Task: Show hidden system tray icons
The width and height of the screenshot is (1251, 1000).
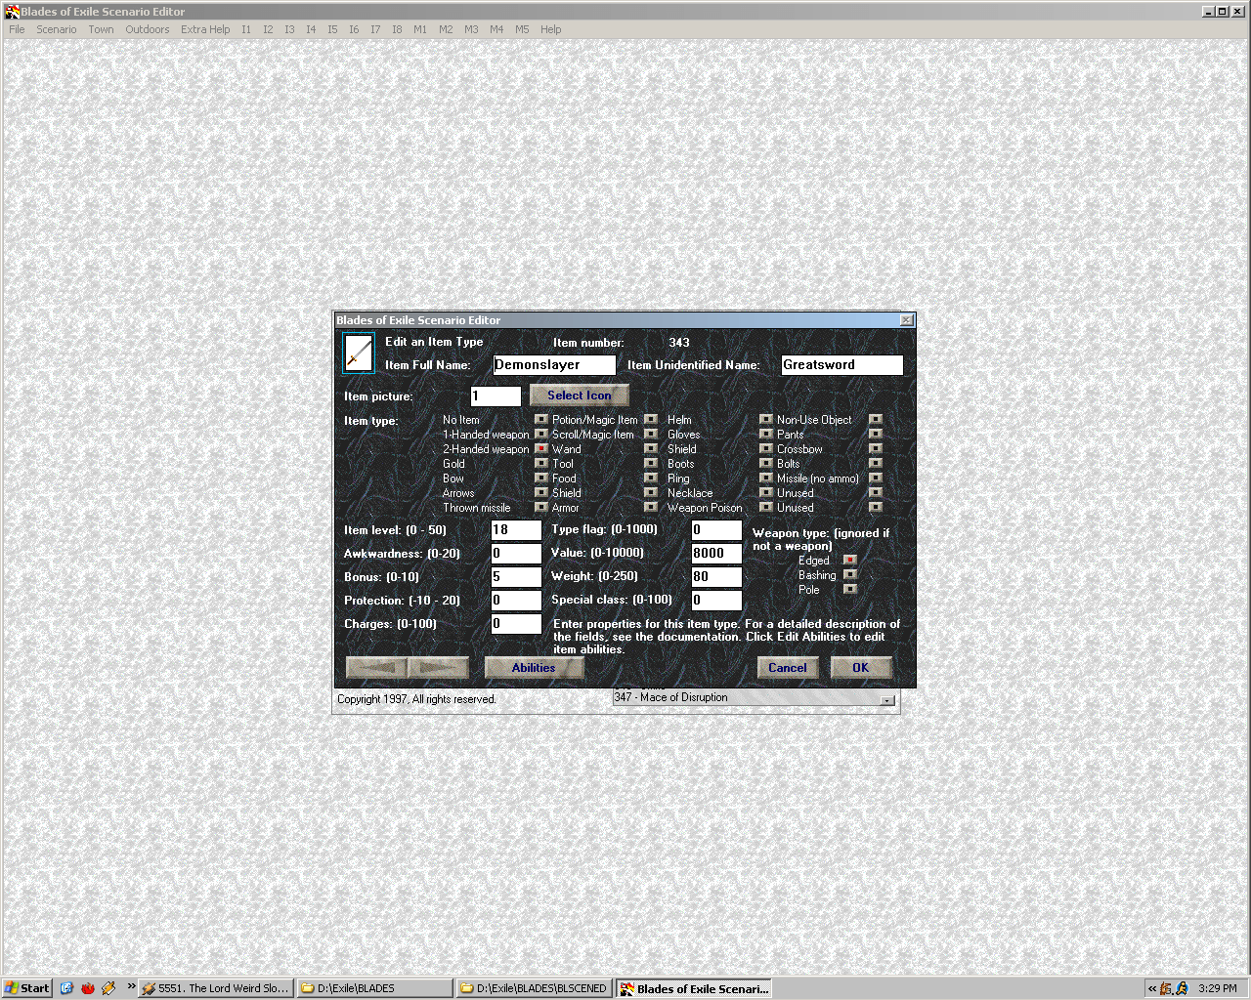Action: click(1152, 988)
